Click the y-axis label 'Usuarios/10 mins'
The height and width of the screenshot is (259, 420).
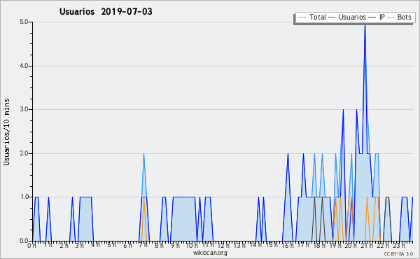[x=6, y=132]
